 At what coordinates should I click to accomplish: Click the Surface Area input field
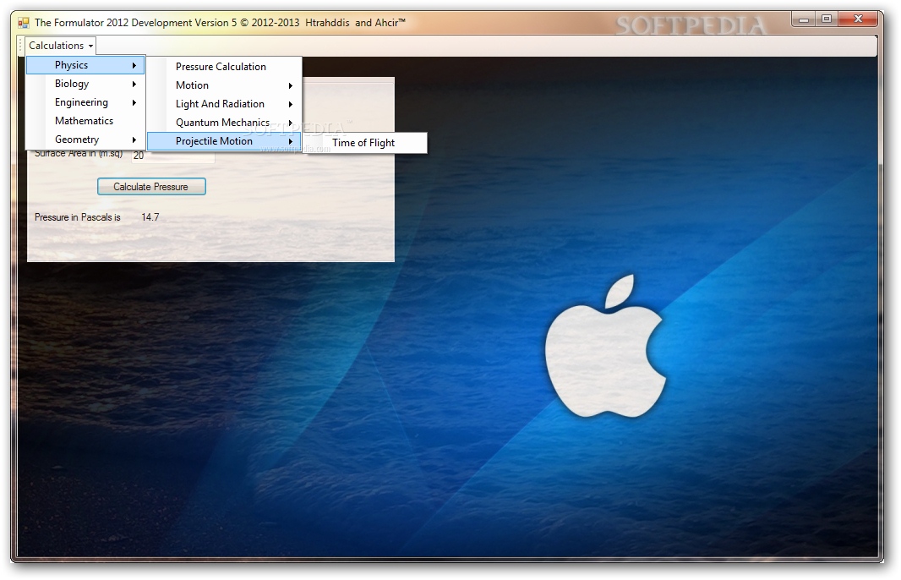coord(173,156)
